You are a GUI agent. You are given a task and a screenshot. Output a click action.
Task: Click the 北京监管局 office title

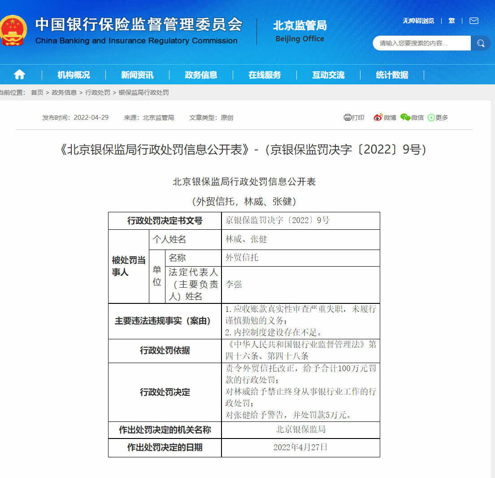(x=300, y=25)
